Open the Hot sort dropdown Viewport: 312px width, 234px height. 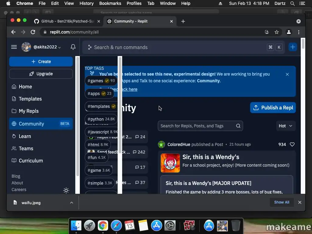[285, 126]
